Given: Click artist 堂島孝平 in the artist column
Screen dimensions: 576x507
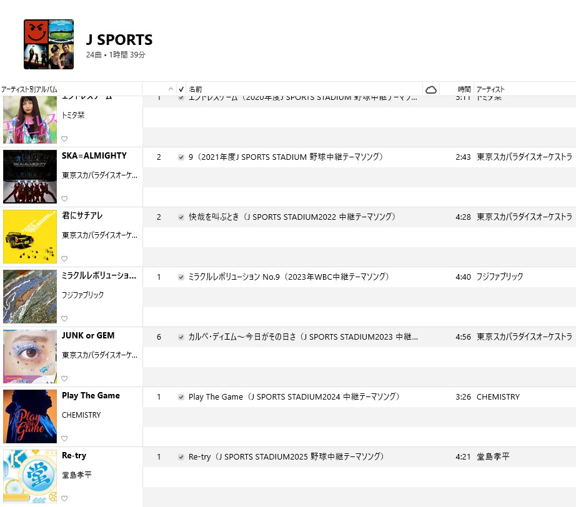Looking at the screenshot, I should click(x=493, y=456).
